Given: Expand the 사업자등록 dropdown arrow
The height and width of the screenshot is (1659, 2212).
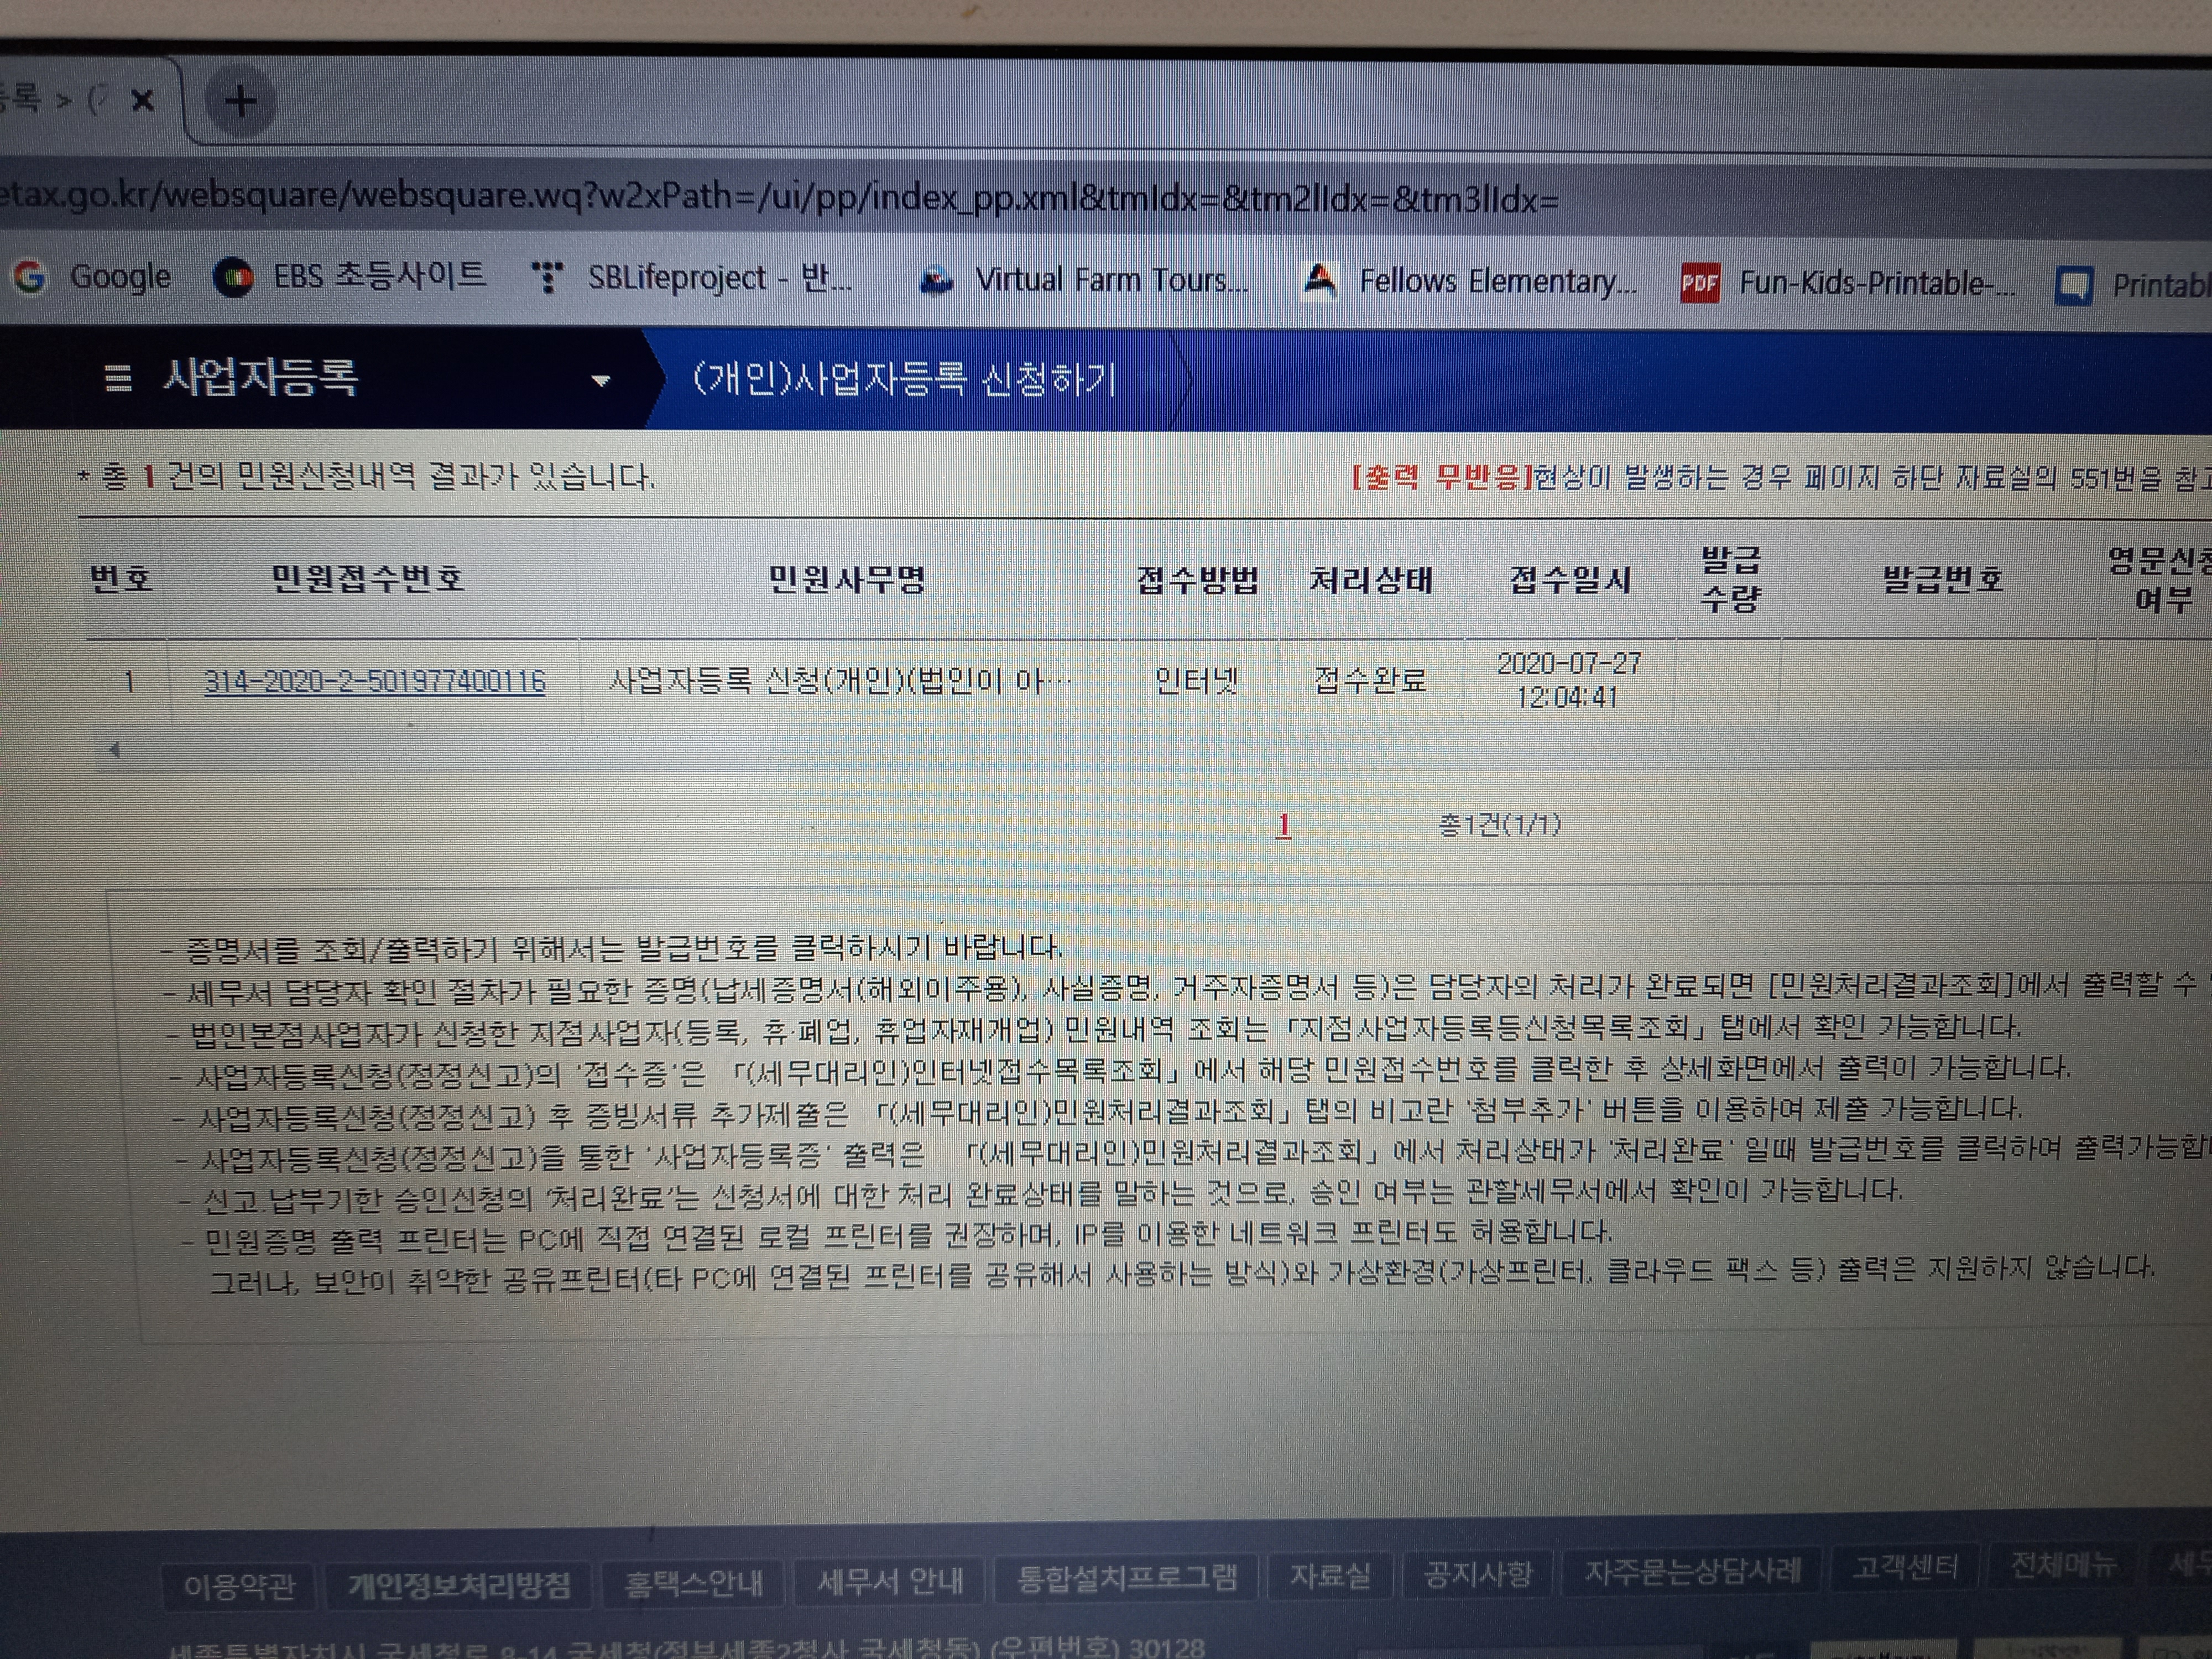Looking at the screenshot, I should tap(600, 380).
